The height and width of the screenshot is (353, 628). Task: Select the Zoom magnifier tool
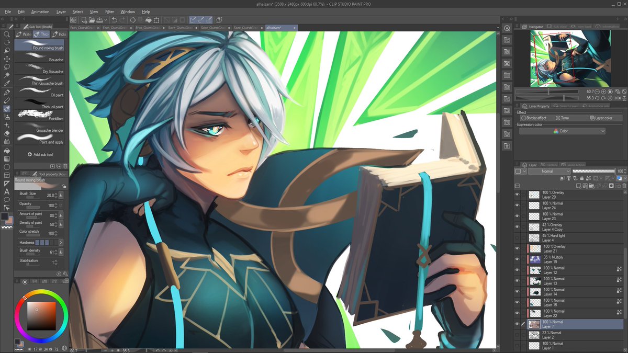pos(7,34)
